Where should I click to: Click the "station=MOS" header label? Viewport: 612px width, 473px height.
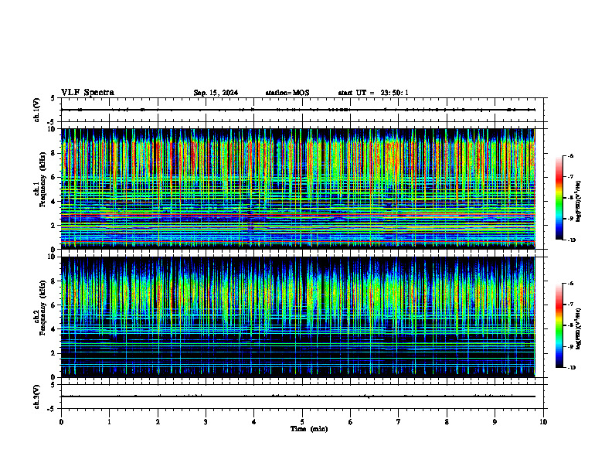287,93
